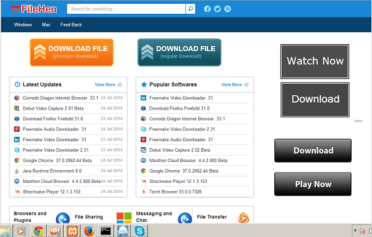Open the Feed Back menu item
The image size is (372, 237).
pyautogui.click(x=71, y=25)
